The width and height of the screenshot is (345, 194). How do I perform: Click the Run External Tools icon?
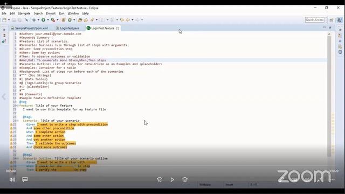pyautogui.click(x=53, y=20)
